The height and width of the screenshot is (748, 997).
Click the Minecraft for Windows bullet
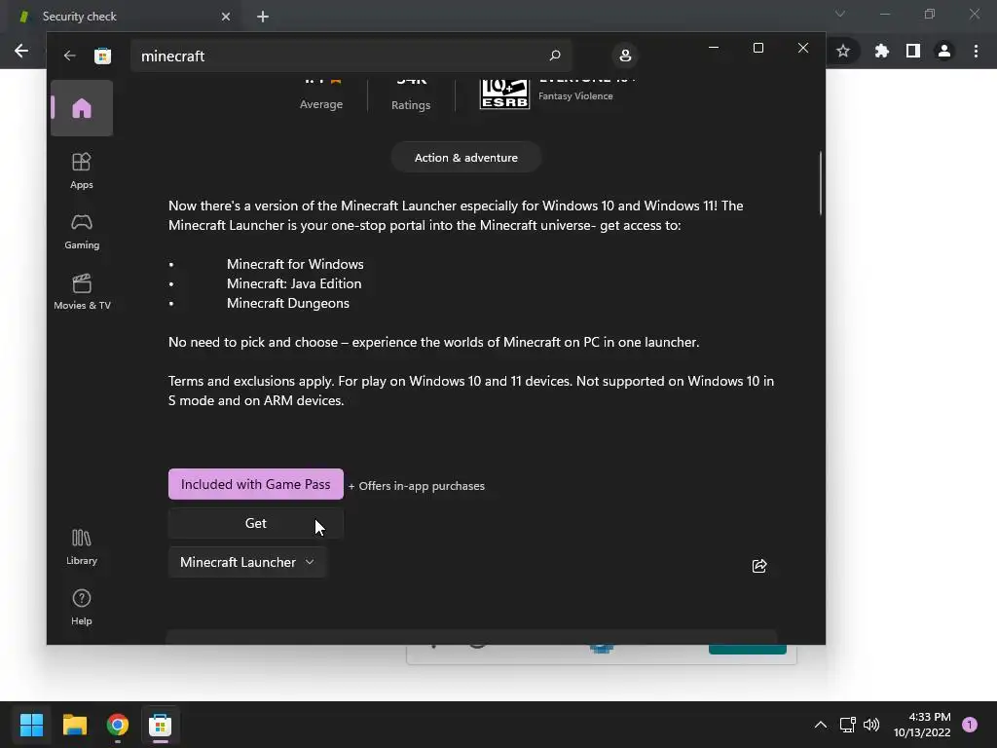295,264
